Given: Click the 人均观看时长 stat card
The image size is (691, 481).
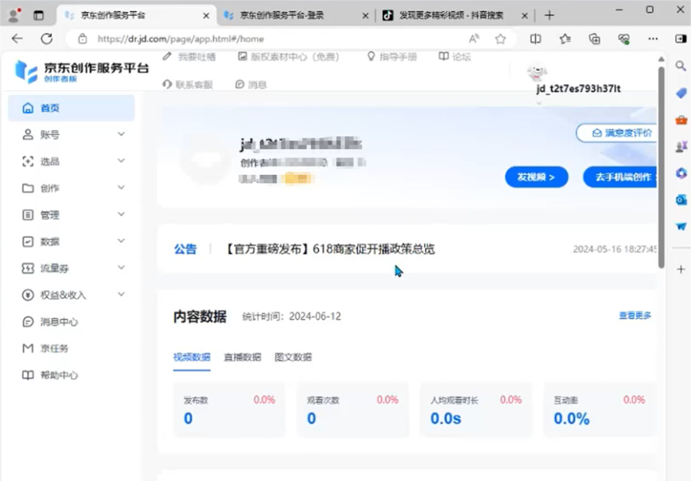Looking at the screenshot, I should [x=476, y=410].
